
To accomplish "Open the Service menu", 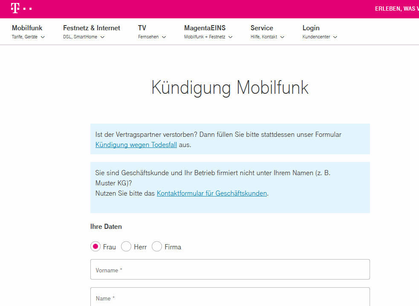I will point(262,28).
